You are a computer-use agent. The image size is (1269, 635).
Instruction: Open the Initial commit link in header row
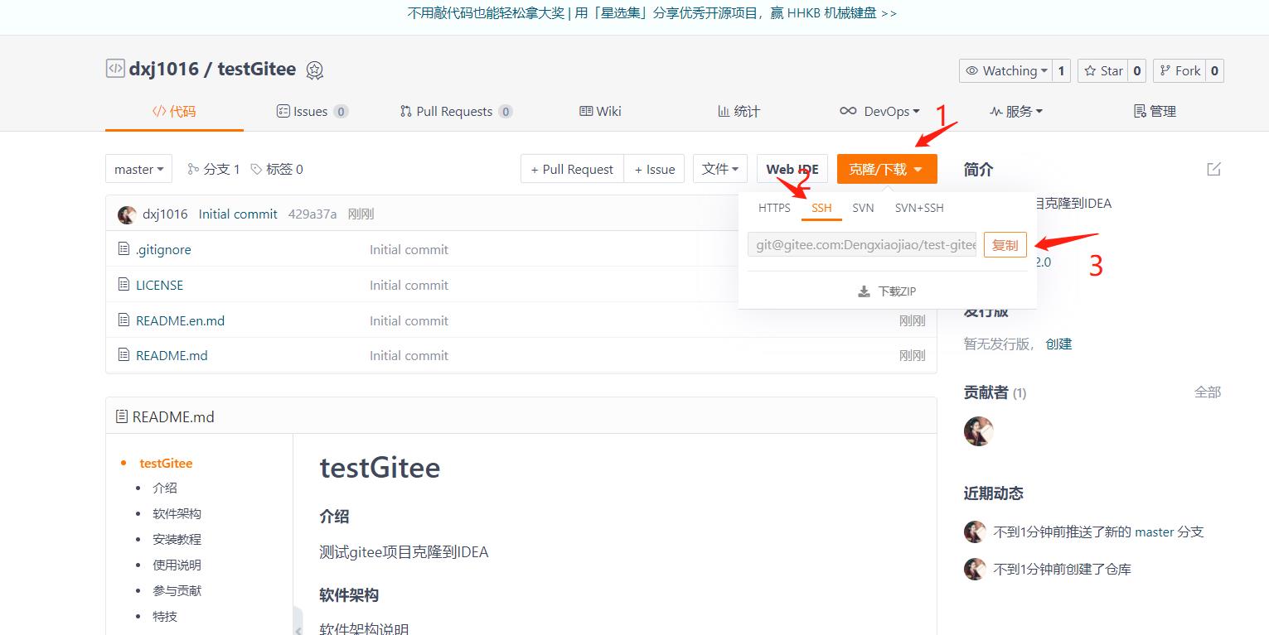point(238,214)
